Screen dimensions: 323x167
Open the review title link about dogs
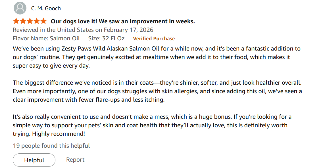coord(123,21)
